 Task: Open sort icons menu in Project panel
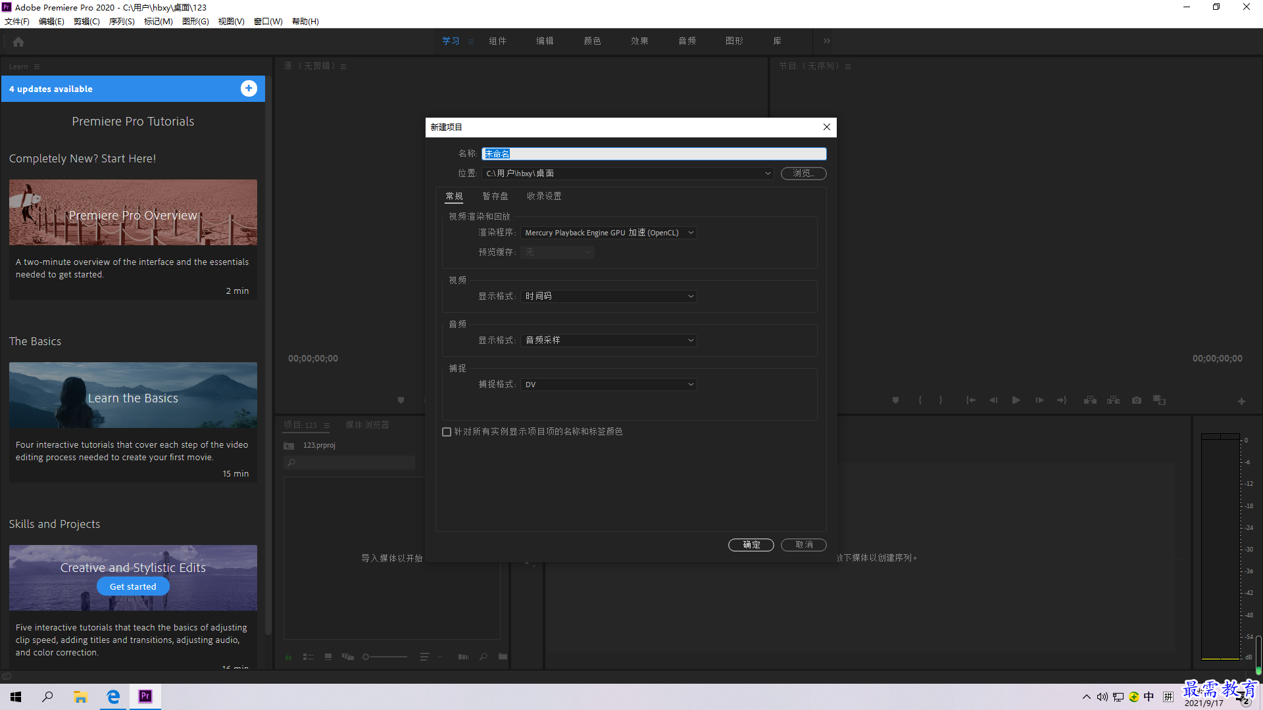click(425, 657)
